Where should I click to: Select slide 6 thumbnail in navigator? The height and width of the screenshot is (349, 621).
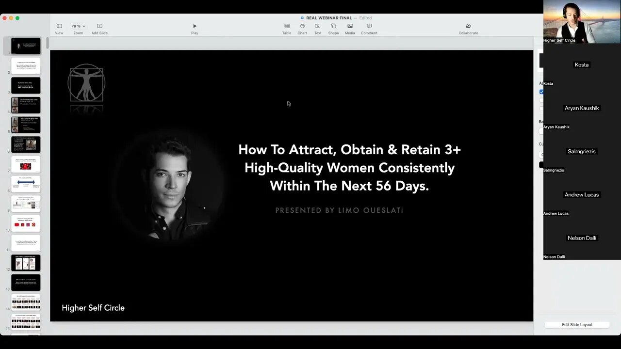click(x=26, y=144)
